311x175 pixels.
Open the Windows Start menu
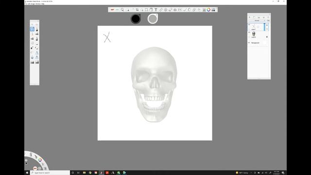click(27, 173)
